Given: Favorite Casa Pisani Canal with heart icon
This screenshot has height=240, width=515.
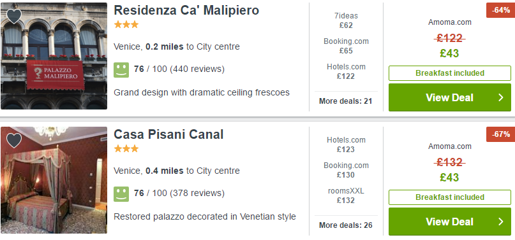Looking at the screenshot, I should pos(14,140).
